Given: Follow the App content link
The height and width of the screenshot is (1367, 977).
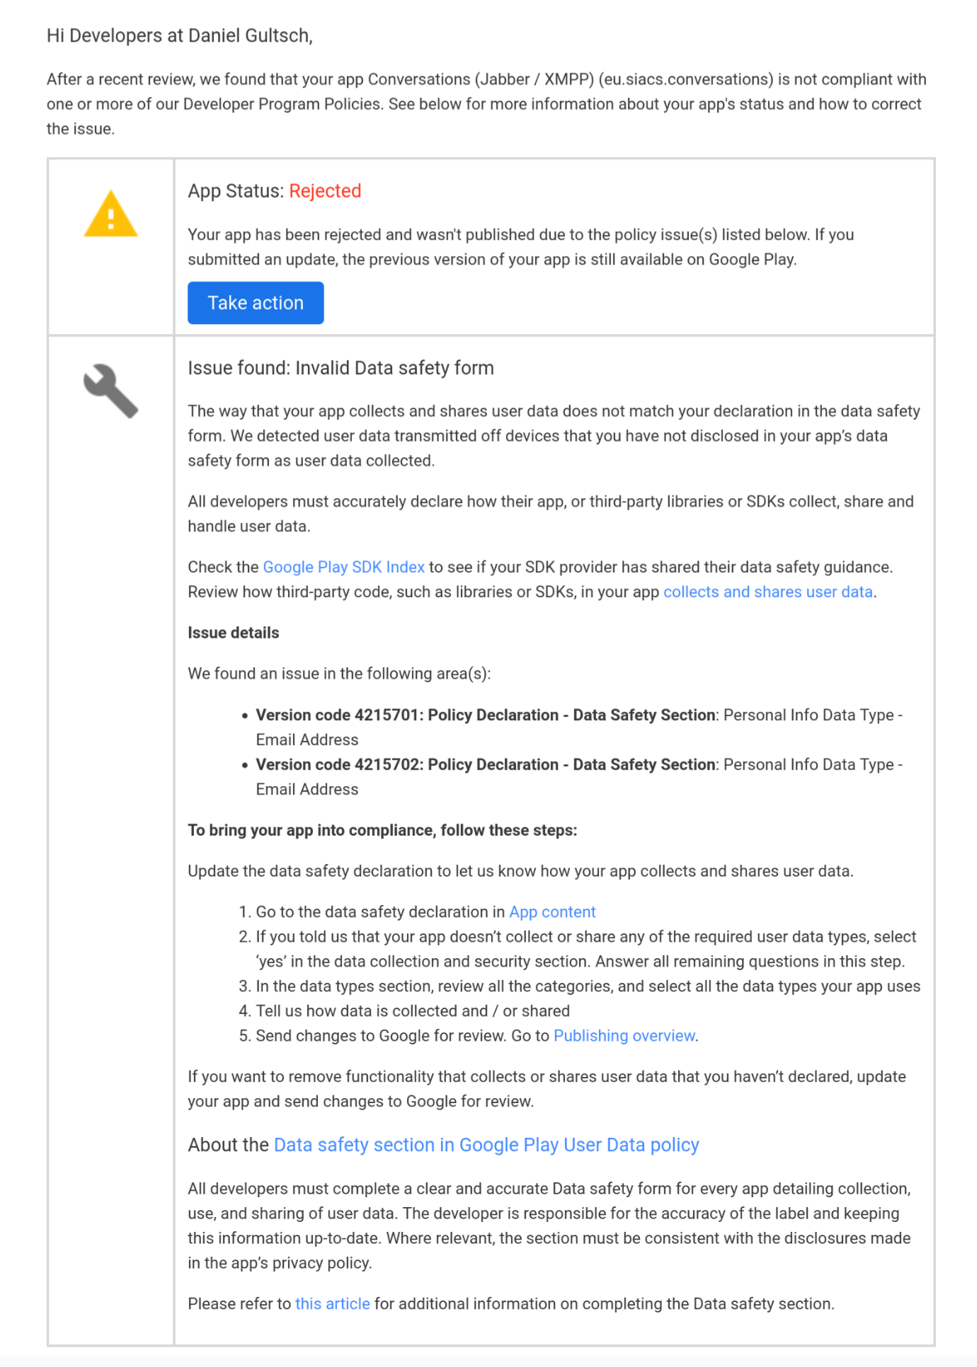Looking at the screenshot, I should pos(552,912).
